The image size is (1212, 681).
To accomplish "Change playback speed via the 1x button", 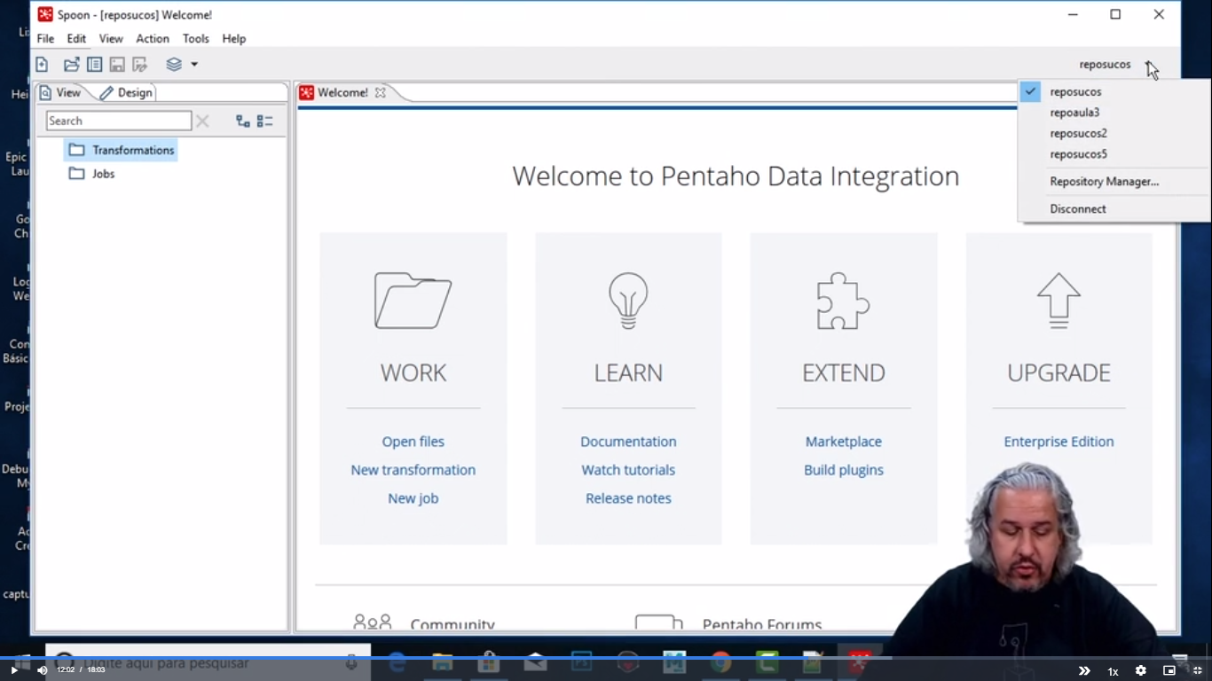I will click(x=1113, y=671).
